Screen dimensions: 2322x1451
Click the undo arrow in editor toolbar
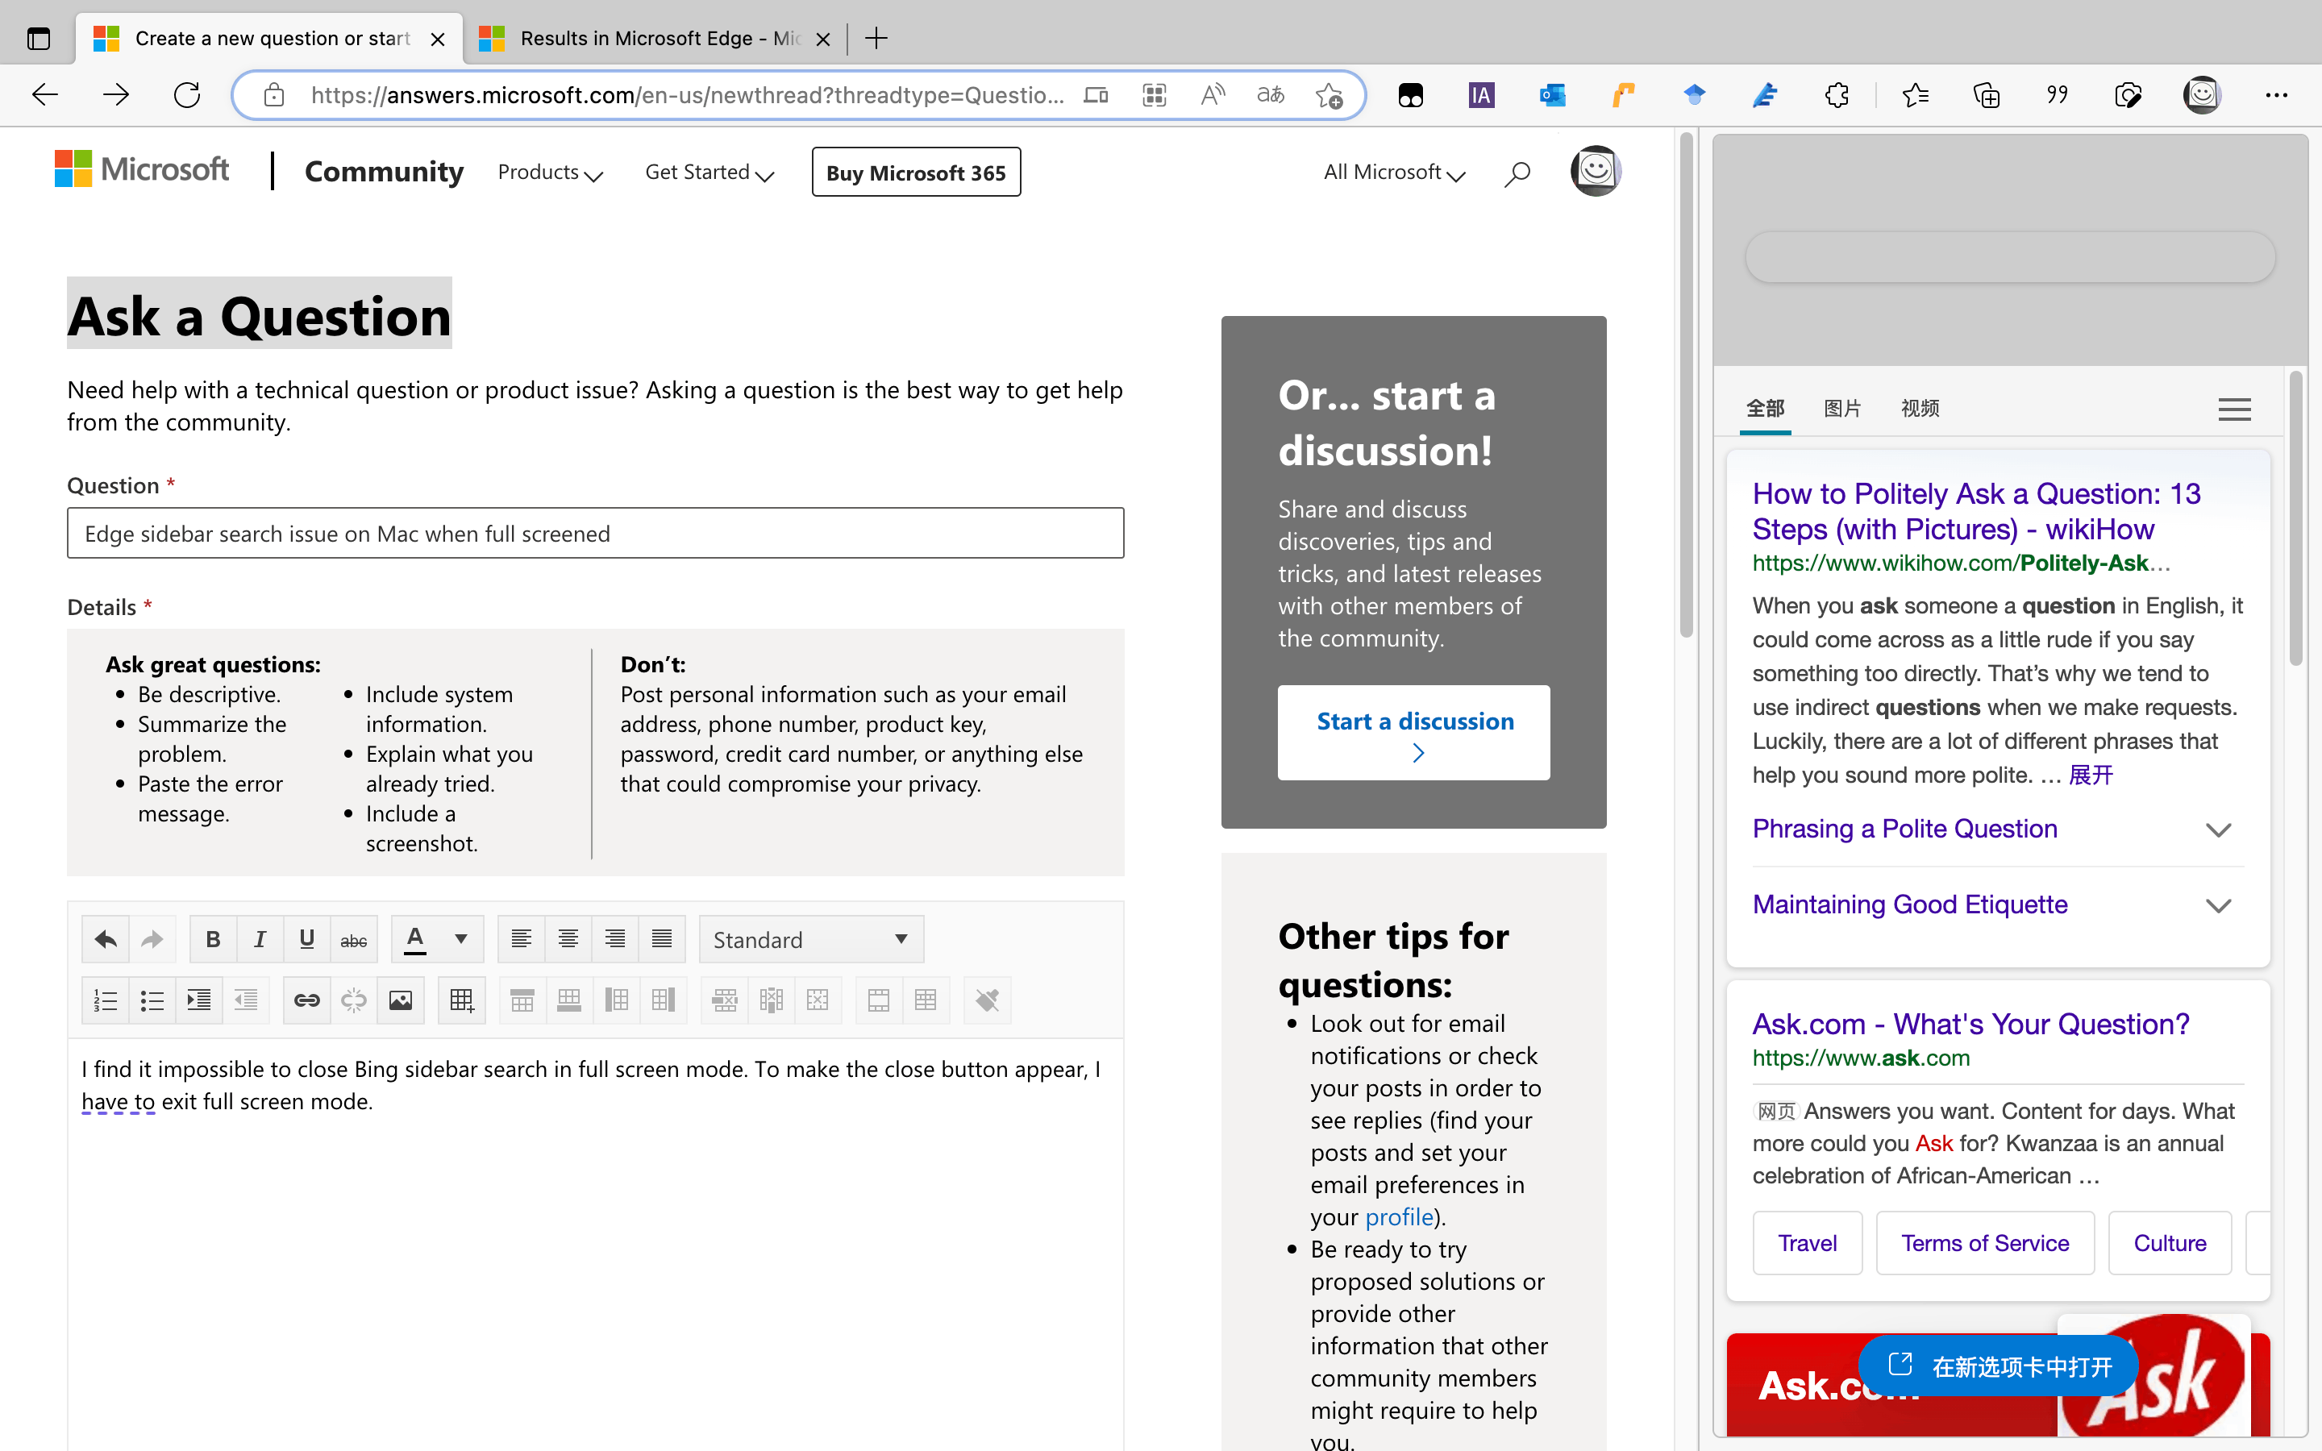[106, 939]
